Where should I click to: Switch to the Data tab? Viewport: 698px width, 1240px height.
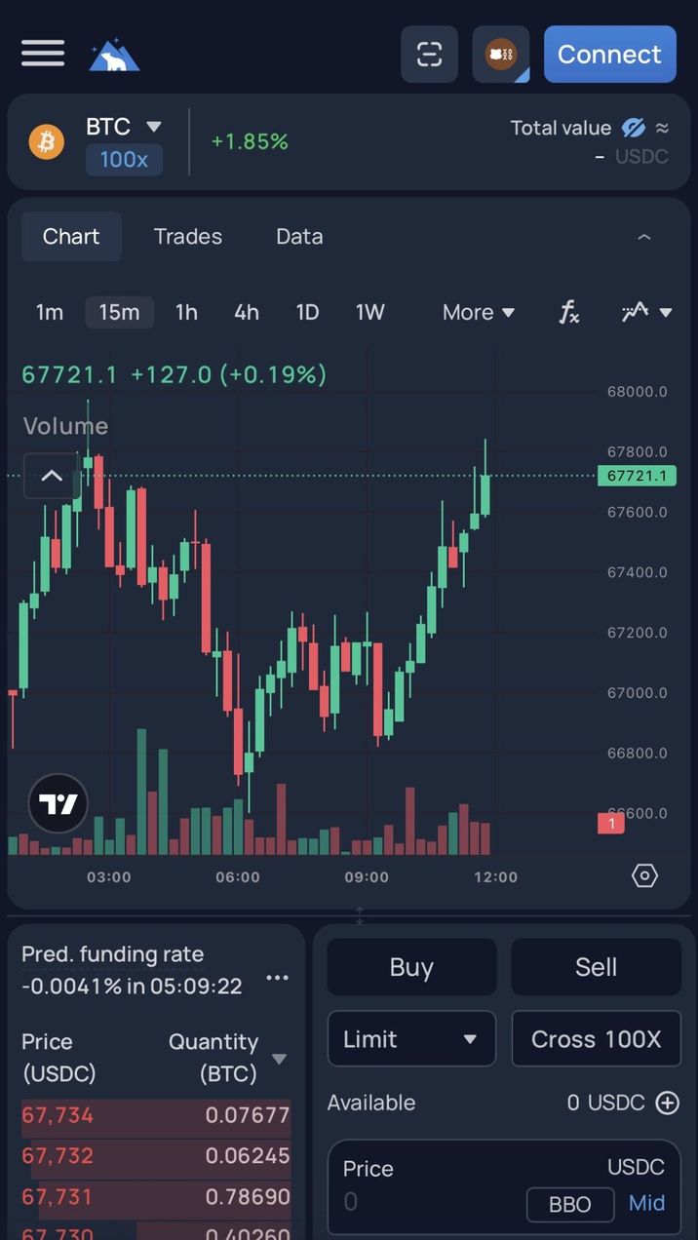point(299,237)
